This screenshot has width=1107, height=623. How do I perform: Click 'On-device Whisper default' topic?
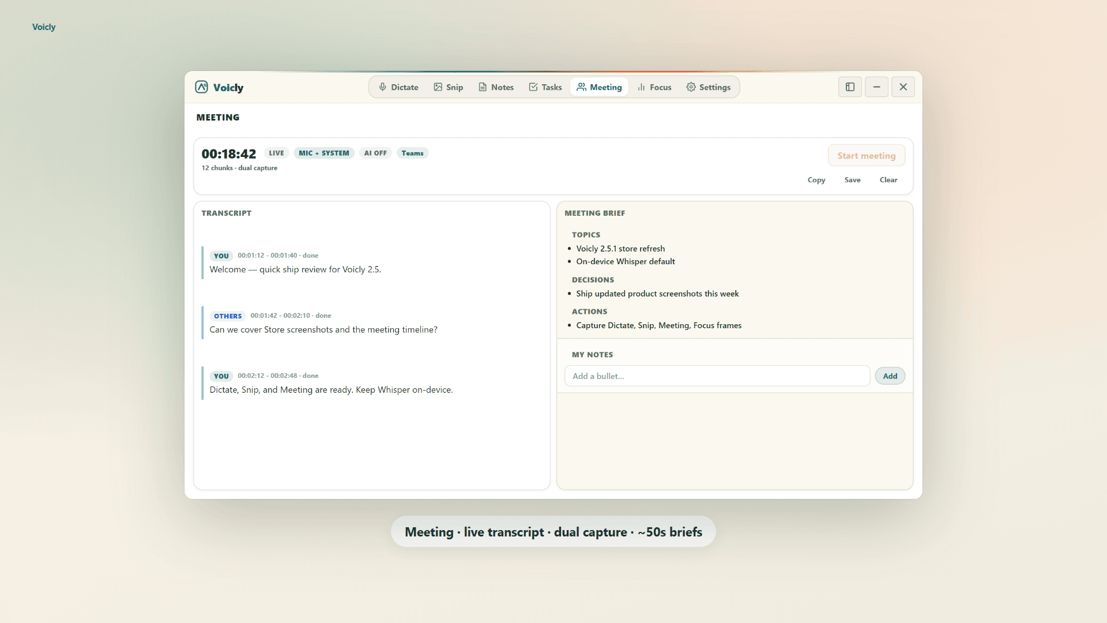point(626,261)
